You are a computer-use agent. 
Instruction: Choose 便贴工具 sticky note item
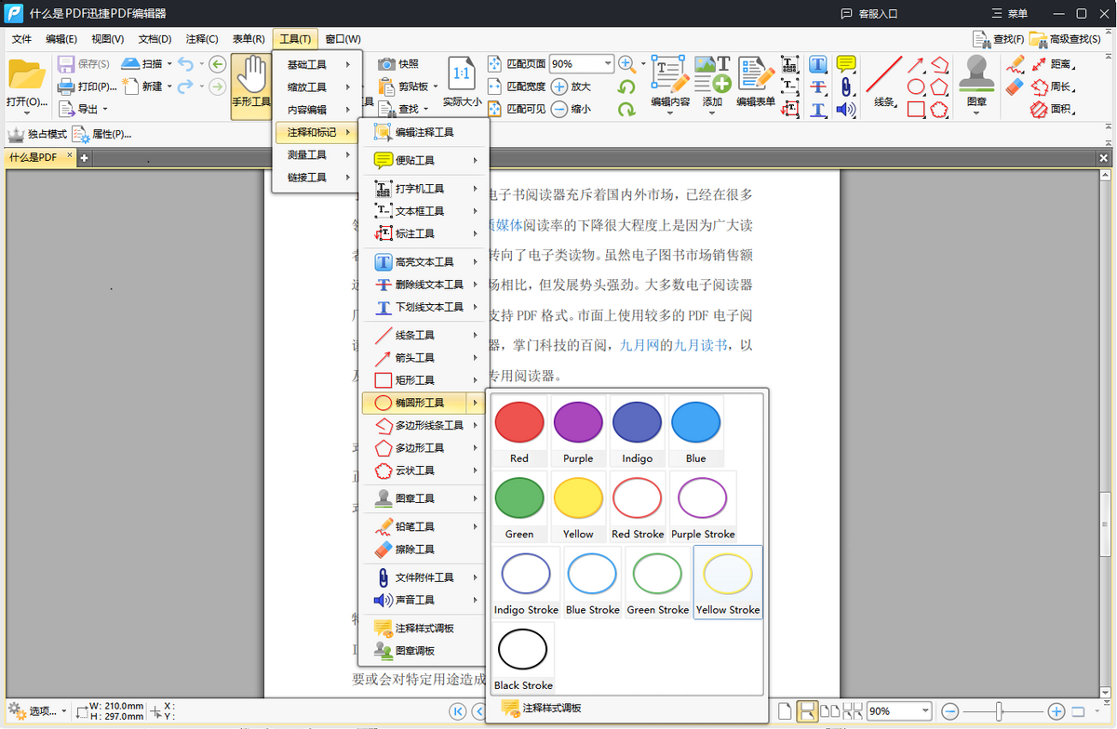pos(424,160)
